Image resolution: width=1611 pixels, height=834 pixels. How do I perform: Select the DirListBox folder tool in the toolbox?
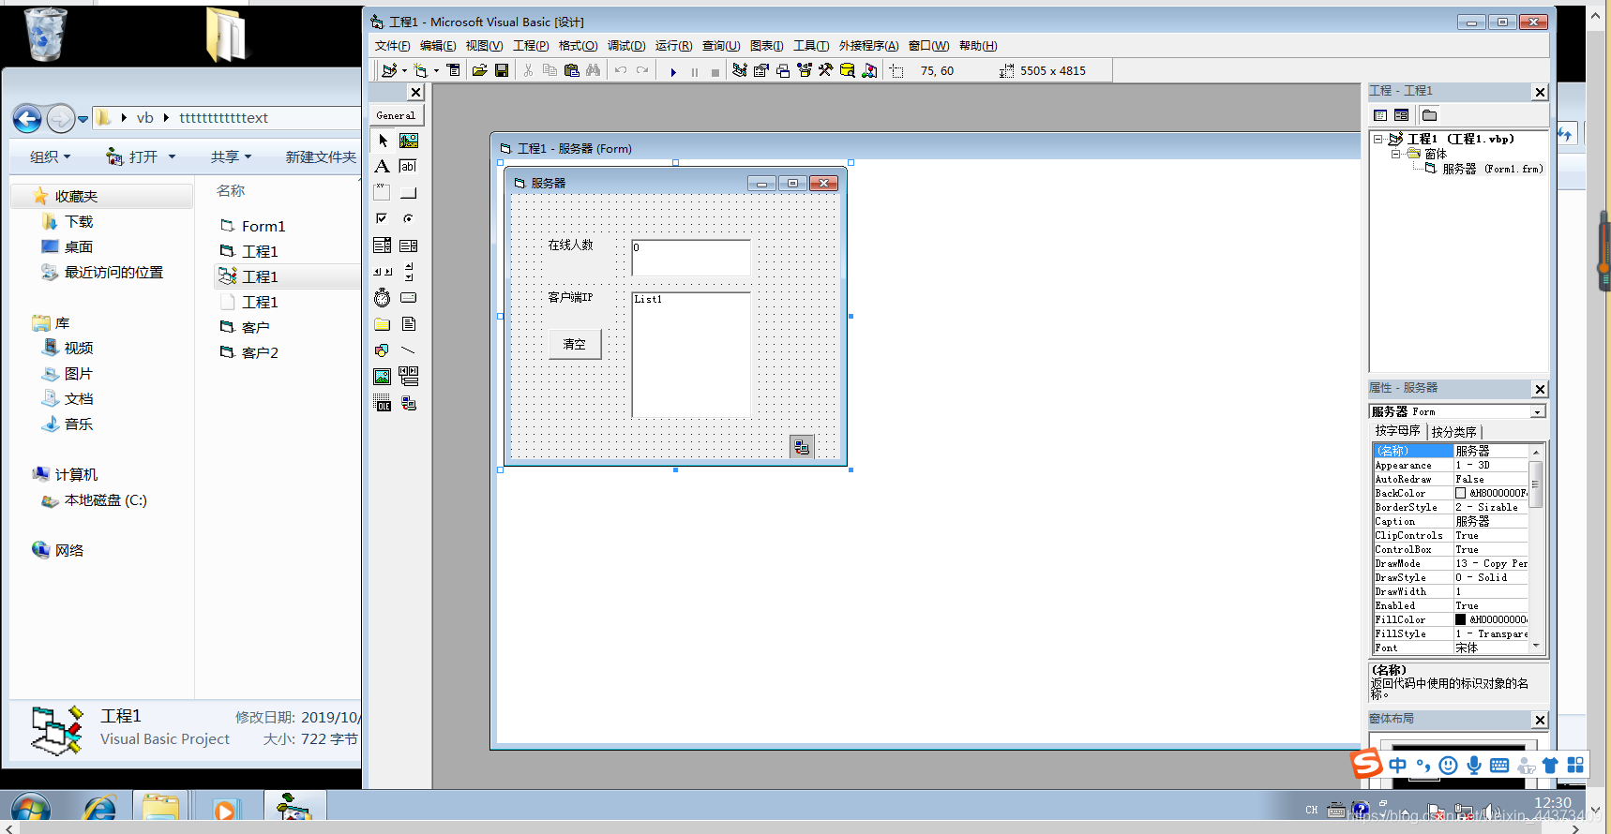pyautogui.click(x=383, y=324)
